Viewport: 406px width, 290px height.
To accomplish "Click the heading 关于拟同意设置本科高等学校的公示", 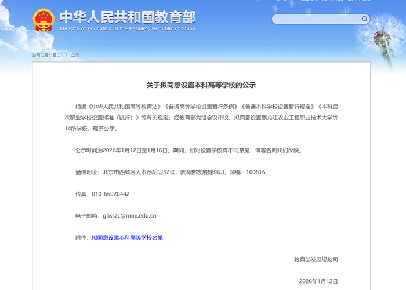I will click(x=201, y=85).
